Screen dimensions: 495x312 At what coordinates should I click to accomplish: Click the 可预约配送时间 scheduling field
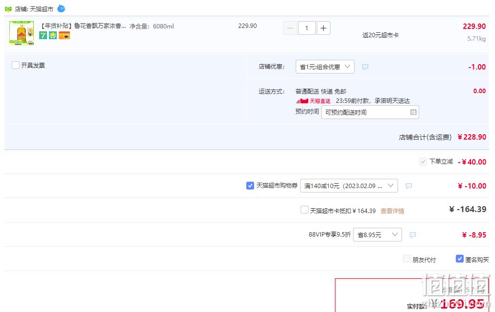click(370, 112)
